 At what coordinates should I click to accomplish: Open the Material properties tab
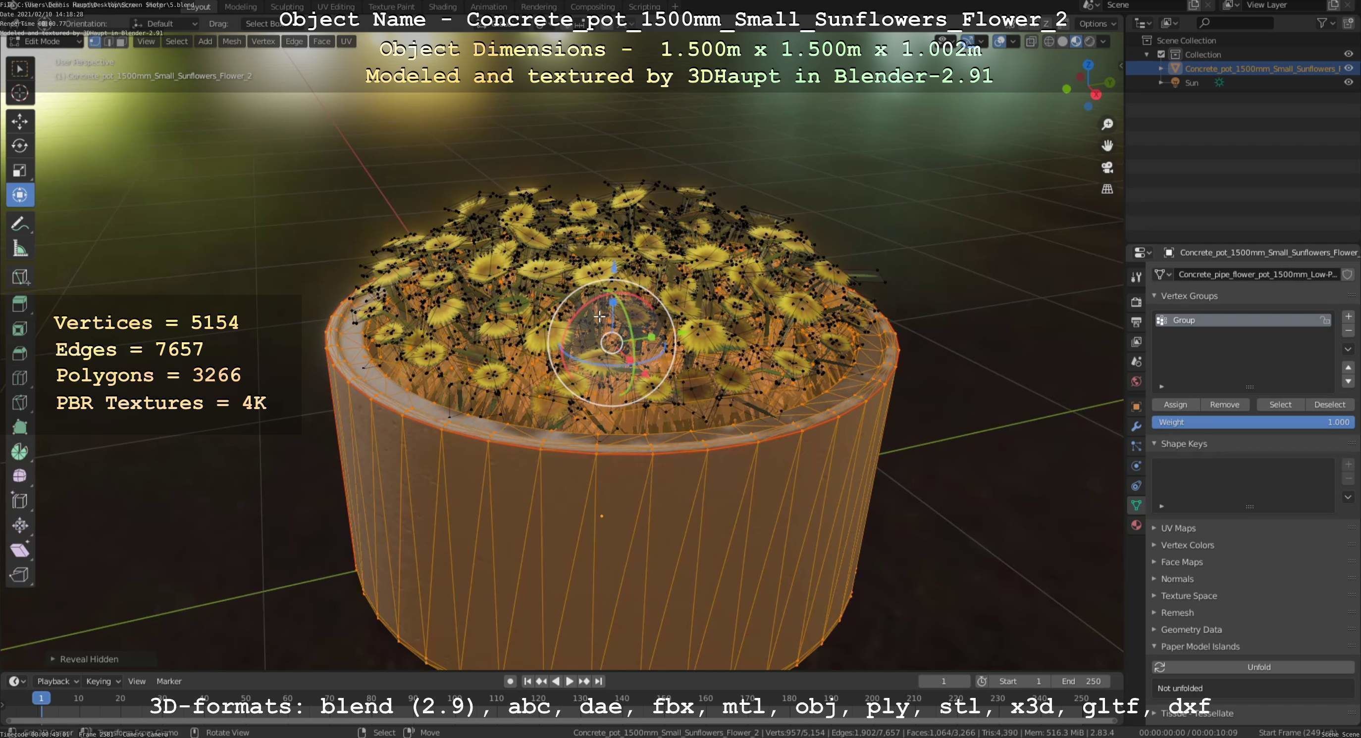(x=1136, y=525)
